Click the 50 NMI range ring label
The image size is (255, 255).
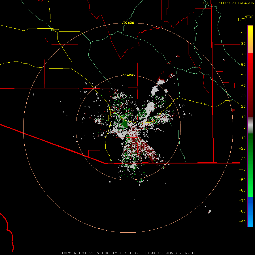pyautogui.click(x=128, y=75)
